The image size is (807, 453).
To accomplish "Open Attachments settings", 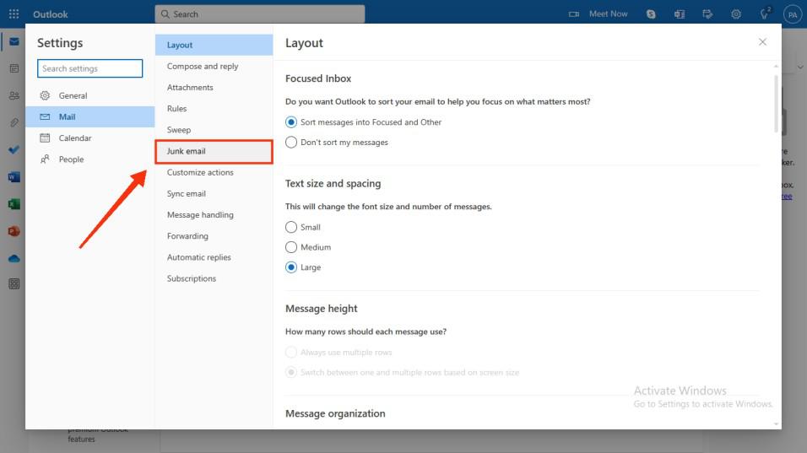I will click(x=214, y=88).
